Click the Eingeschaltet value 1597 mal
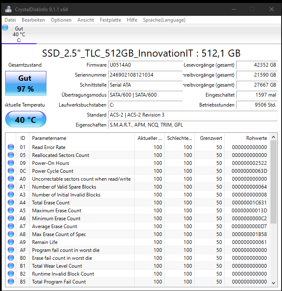Image resolution: width=282 pixels, height=291 pixels. tap(257, 95)
